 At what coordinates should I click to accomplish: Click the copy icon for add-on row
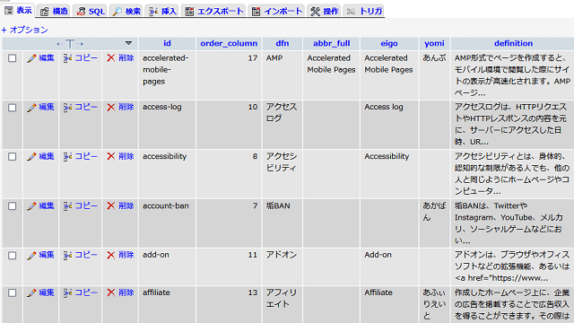[67, 255]
